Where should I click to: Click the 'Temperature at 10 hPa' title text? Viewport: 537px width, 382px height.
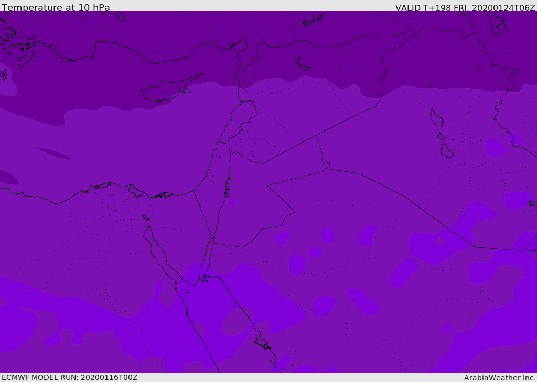coord(56,7)
